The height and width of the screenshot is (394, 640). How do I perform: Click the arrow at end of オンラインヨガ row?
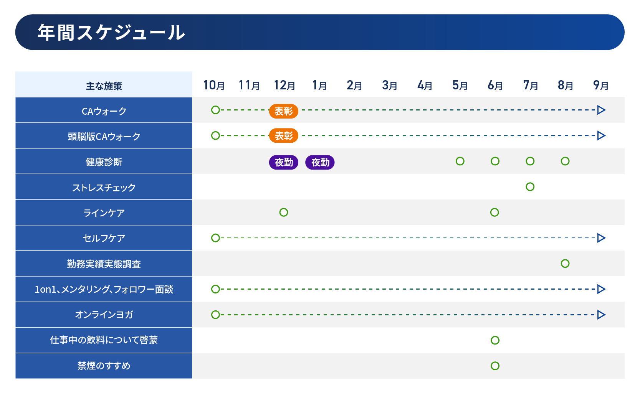pyautogui.click(x=601, y=315)
